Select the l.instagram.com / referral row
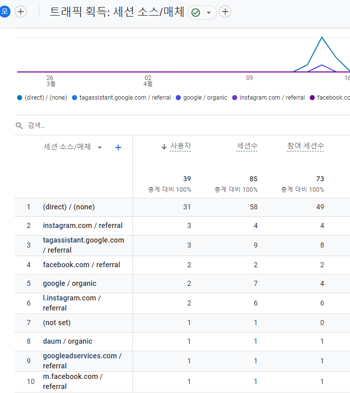 [x=182, y=303]
